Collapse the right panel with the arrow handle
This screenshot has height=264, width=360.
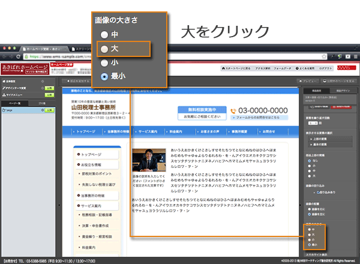coord(301,204)
